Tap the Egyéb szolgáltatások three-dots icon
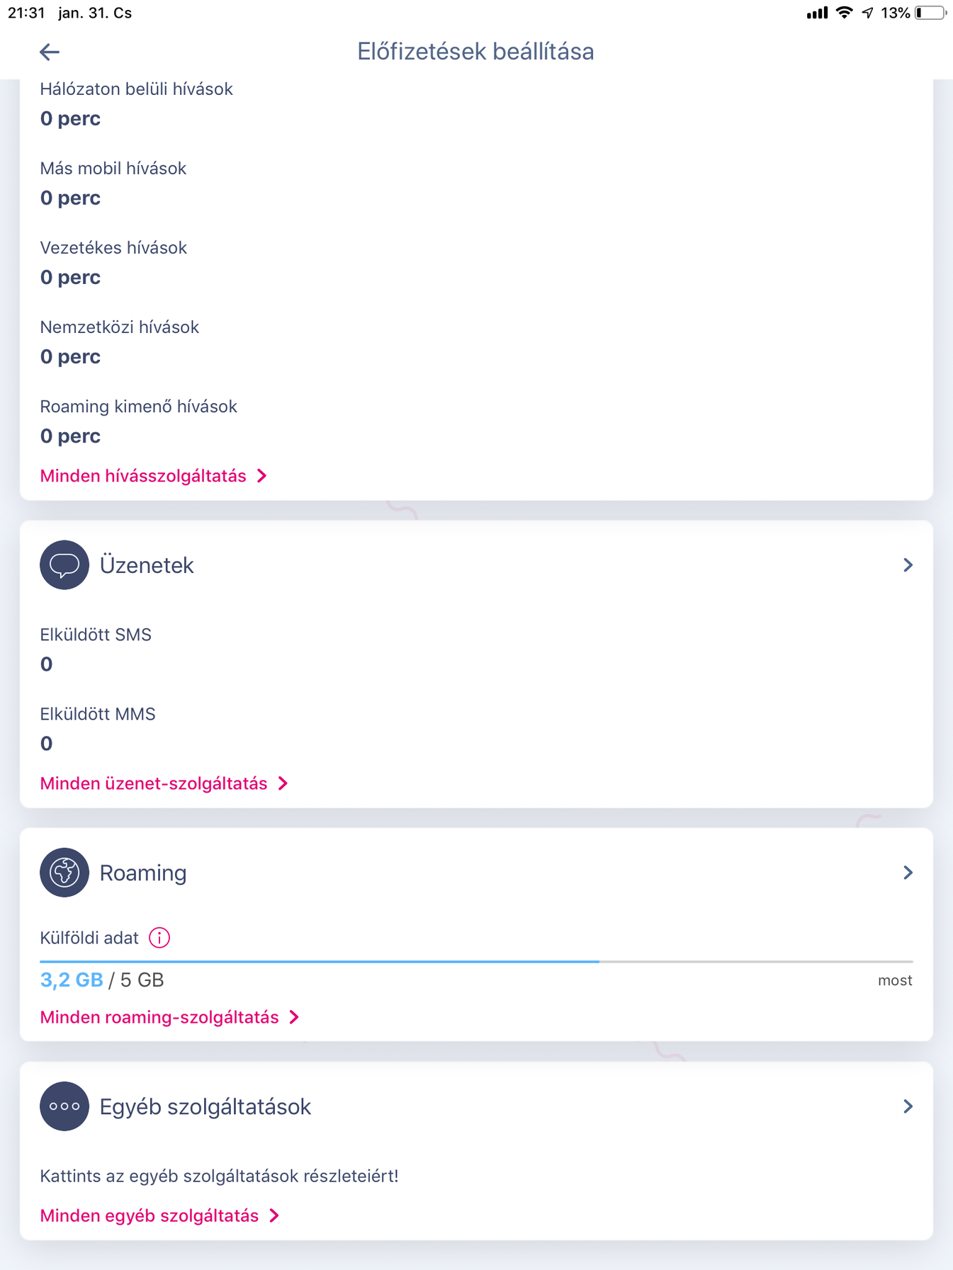This screenshot has height=1270, width=953. coord(64,1106)
